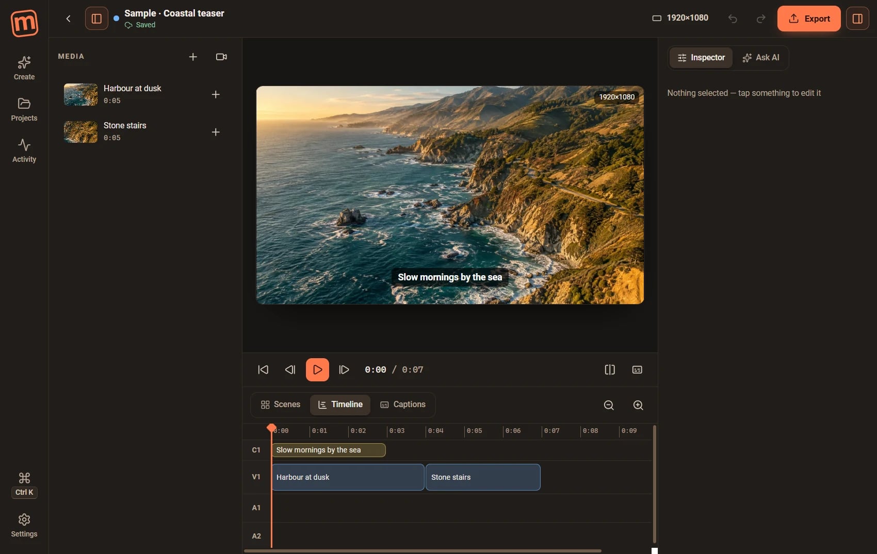Switch to the Timeline view

(340, 405)
